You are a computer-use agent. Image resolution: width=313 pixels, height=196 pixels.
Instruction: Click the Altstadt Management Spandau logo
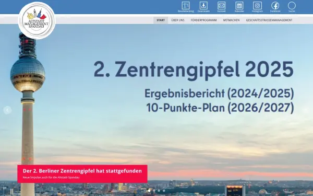pos(37,20)
